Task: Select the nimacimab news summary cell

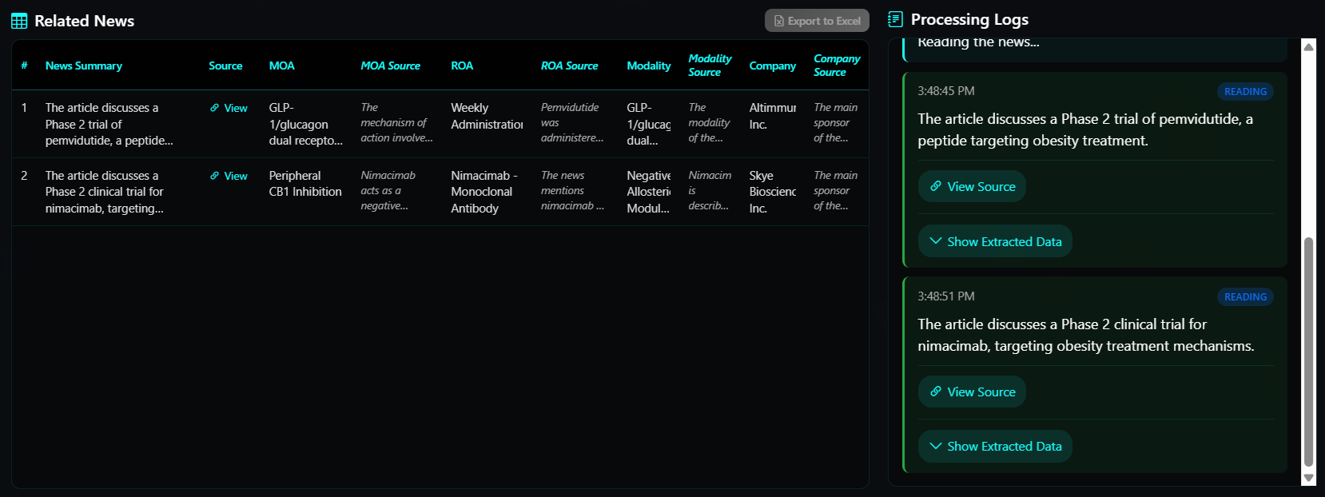Action: [x=105, y=192]
